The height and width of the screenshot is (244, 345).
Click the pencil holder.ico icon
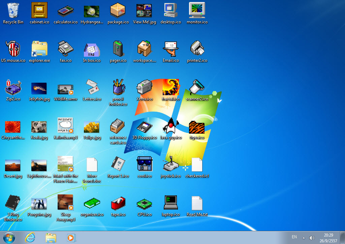tap(118, 88)
